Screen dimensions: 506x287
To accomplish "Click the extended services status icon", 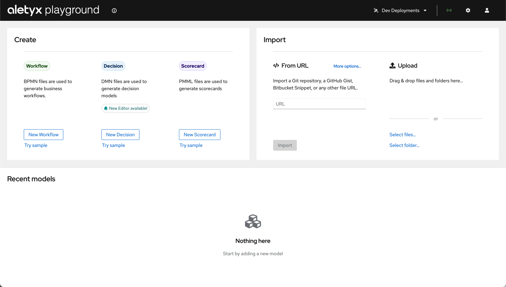I will [449, 10].
